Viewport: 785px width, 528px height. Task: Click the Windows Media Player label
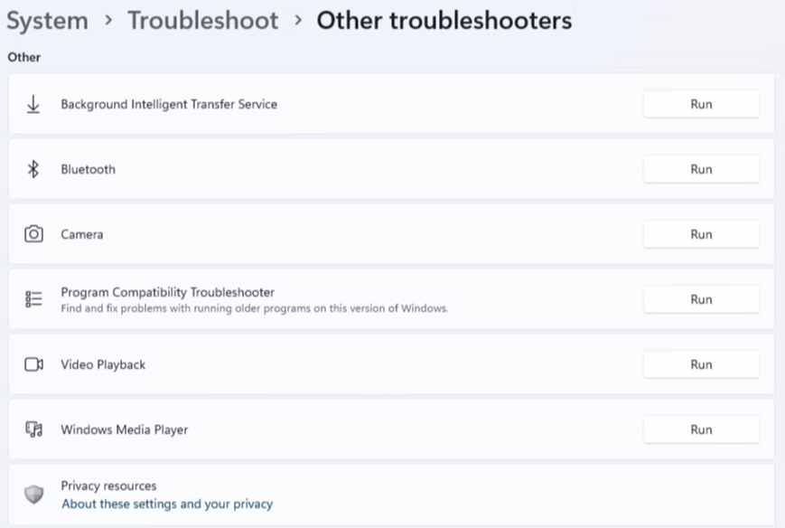tap(124, 429)
